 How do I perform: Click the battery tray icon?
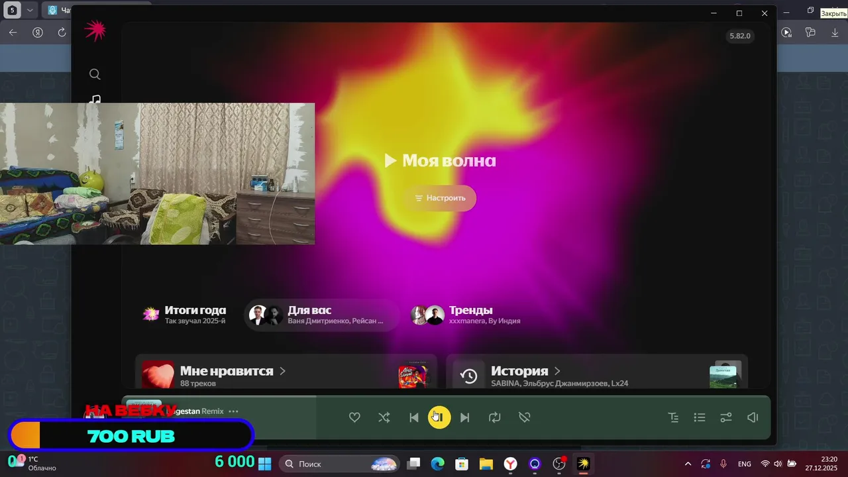click(x=791, y=464)
